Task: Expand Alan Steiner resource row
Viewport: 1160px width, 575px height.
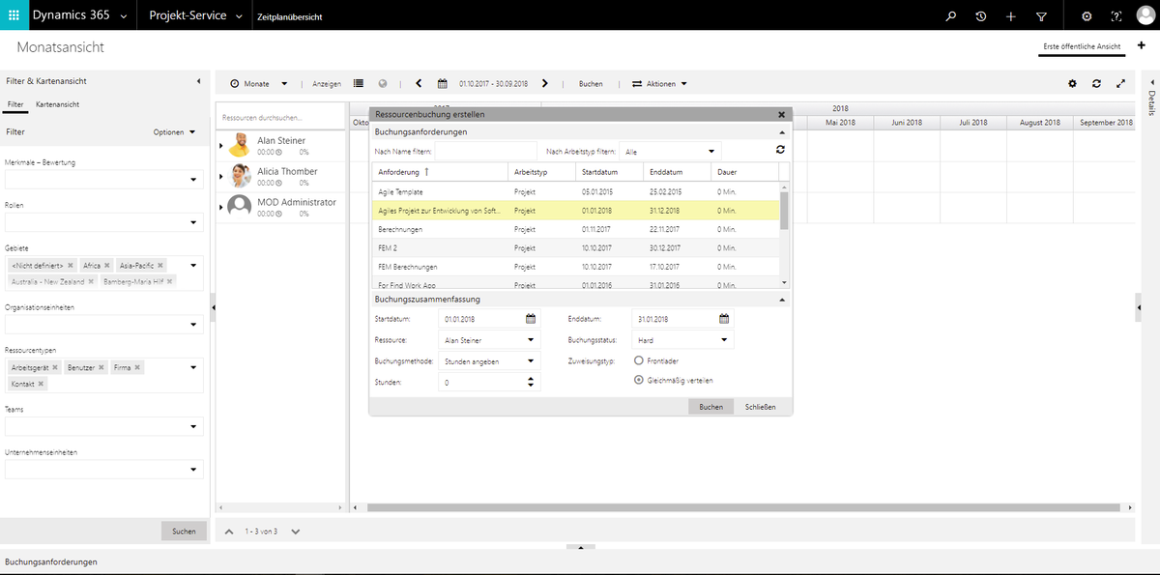Action: click(x=221, y=146)
